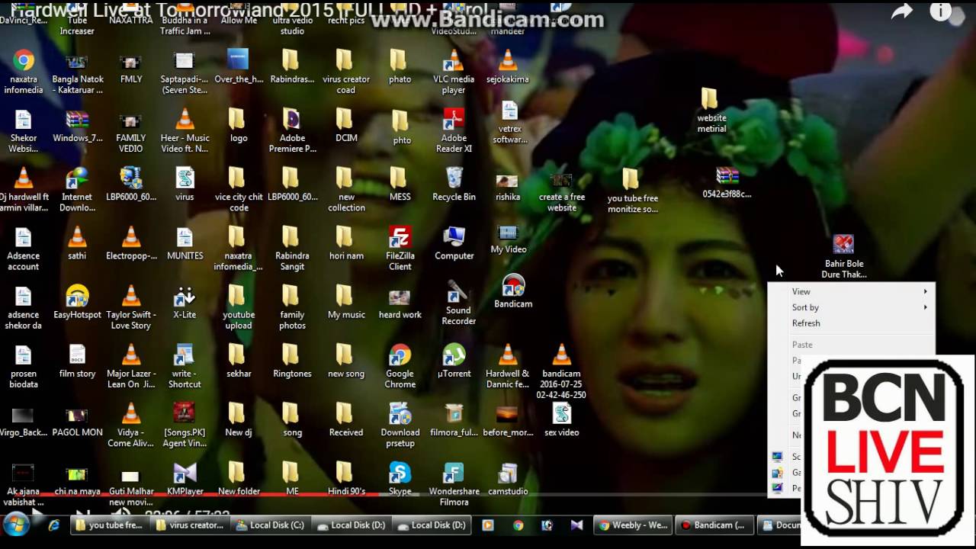Click the video share arrow icon
Viewport: 976px width, 549px height.
903,11
